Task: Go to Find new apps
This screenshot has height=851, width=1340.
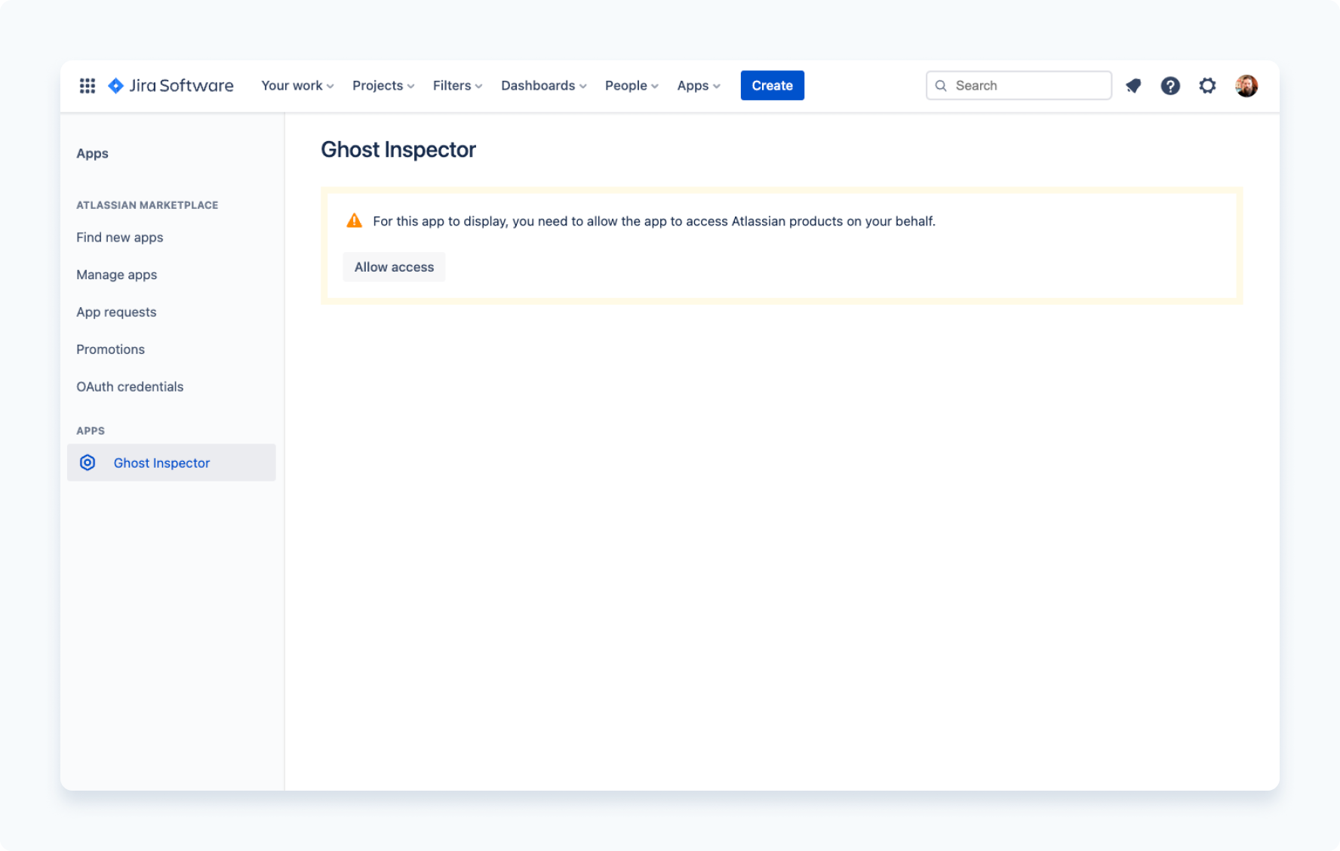Action: (x=120, y=238)
